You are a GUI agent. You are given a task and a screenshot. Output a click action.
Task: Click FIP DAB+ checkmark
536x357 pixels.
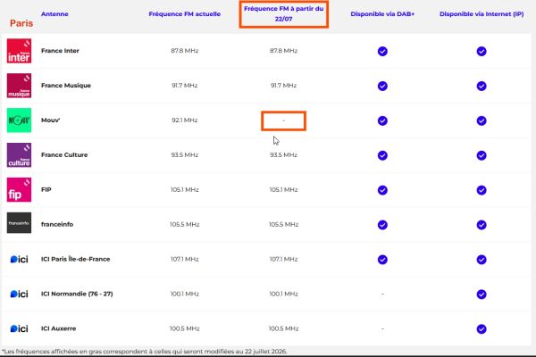[x=382, y=190]
